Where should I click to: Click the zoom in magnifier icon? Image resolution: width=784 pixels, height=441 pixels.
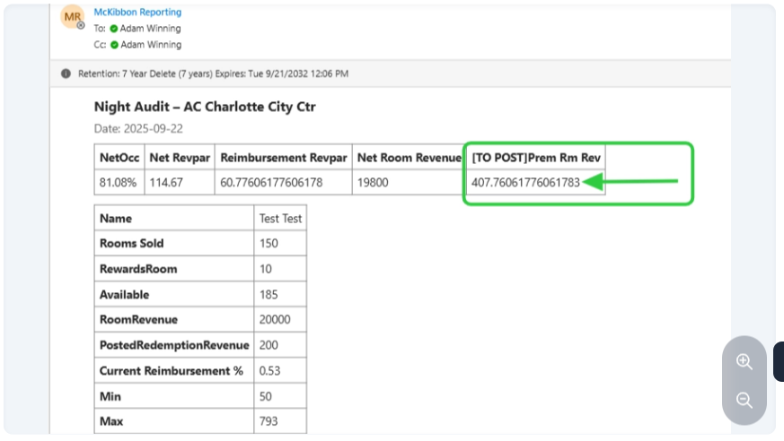[x=744, y=361]
